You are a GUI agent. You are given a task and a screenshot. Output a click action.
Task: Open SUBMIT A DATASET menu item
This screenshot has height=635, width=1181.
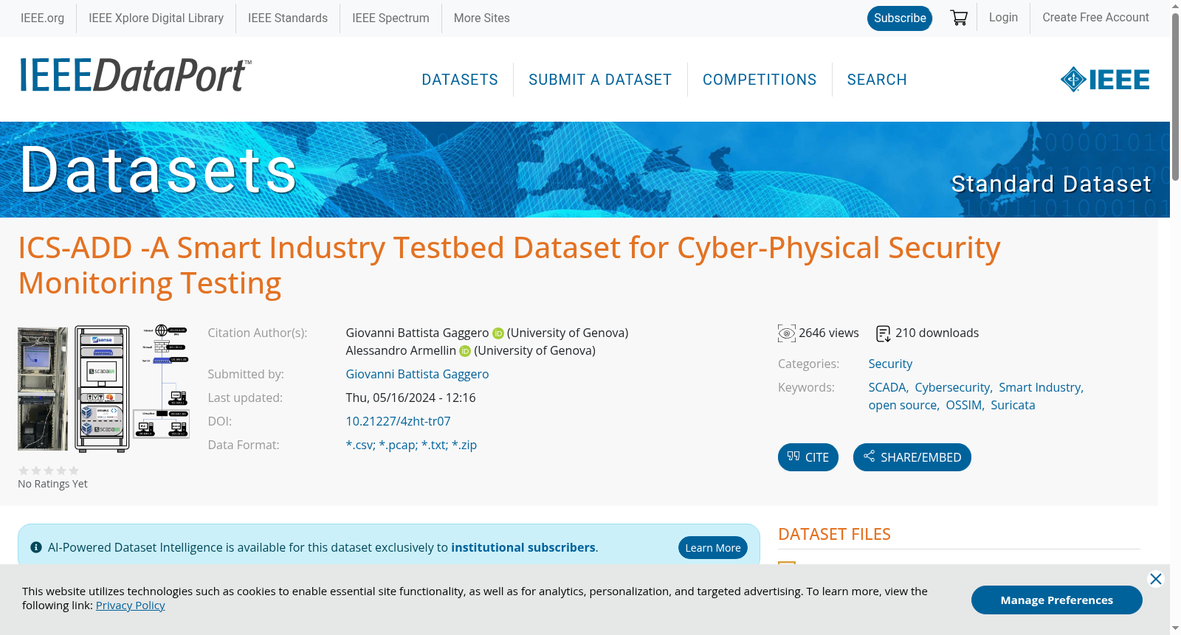600,80
